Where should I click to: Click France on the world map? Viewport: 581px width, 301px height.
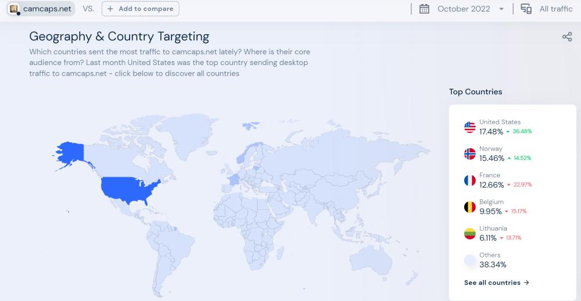coord(233,179)
